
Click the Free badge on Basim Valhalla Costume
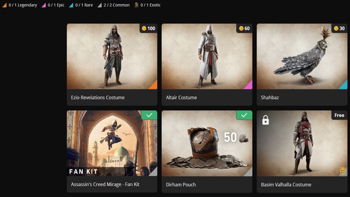(x=339, y=115)
